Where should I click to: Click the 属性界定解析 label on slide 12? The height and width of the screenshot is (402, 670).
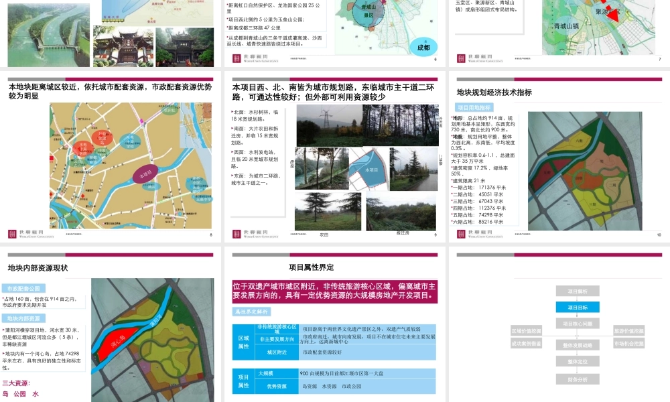click(x=251, y=312)
